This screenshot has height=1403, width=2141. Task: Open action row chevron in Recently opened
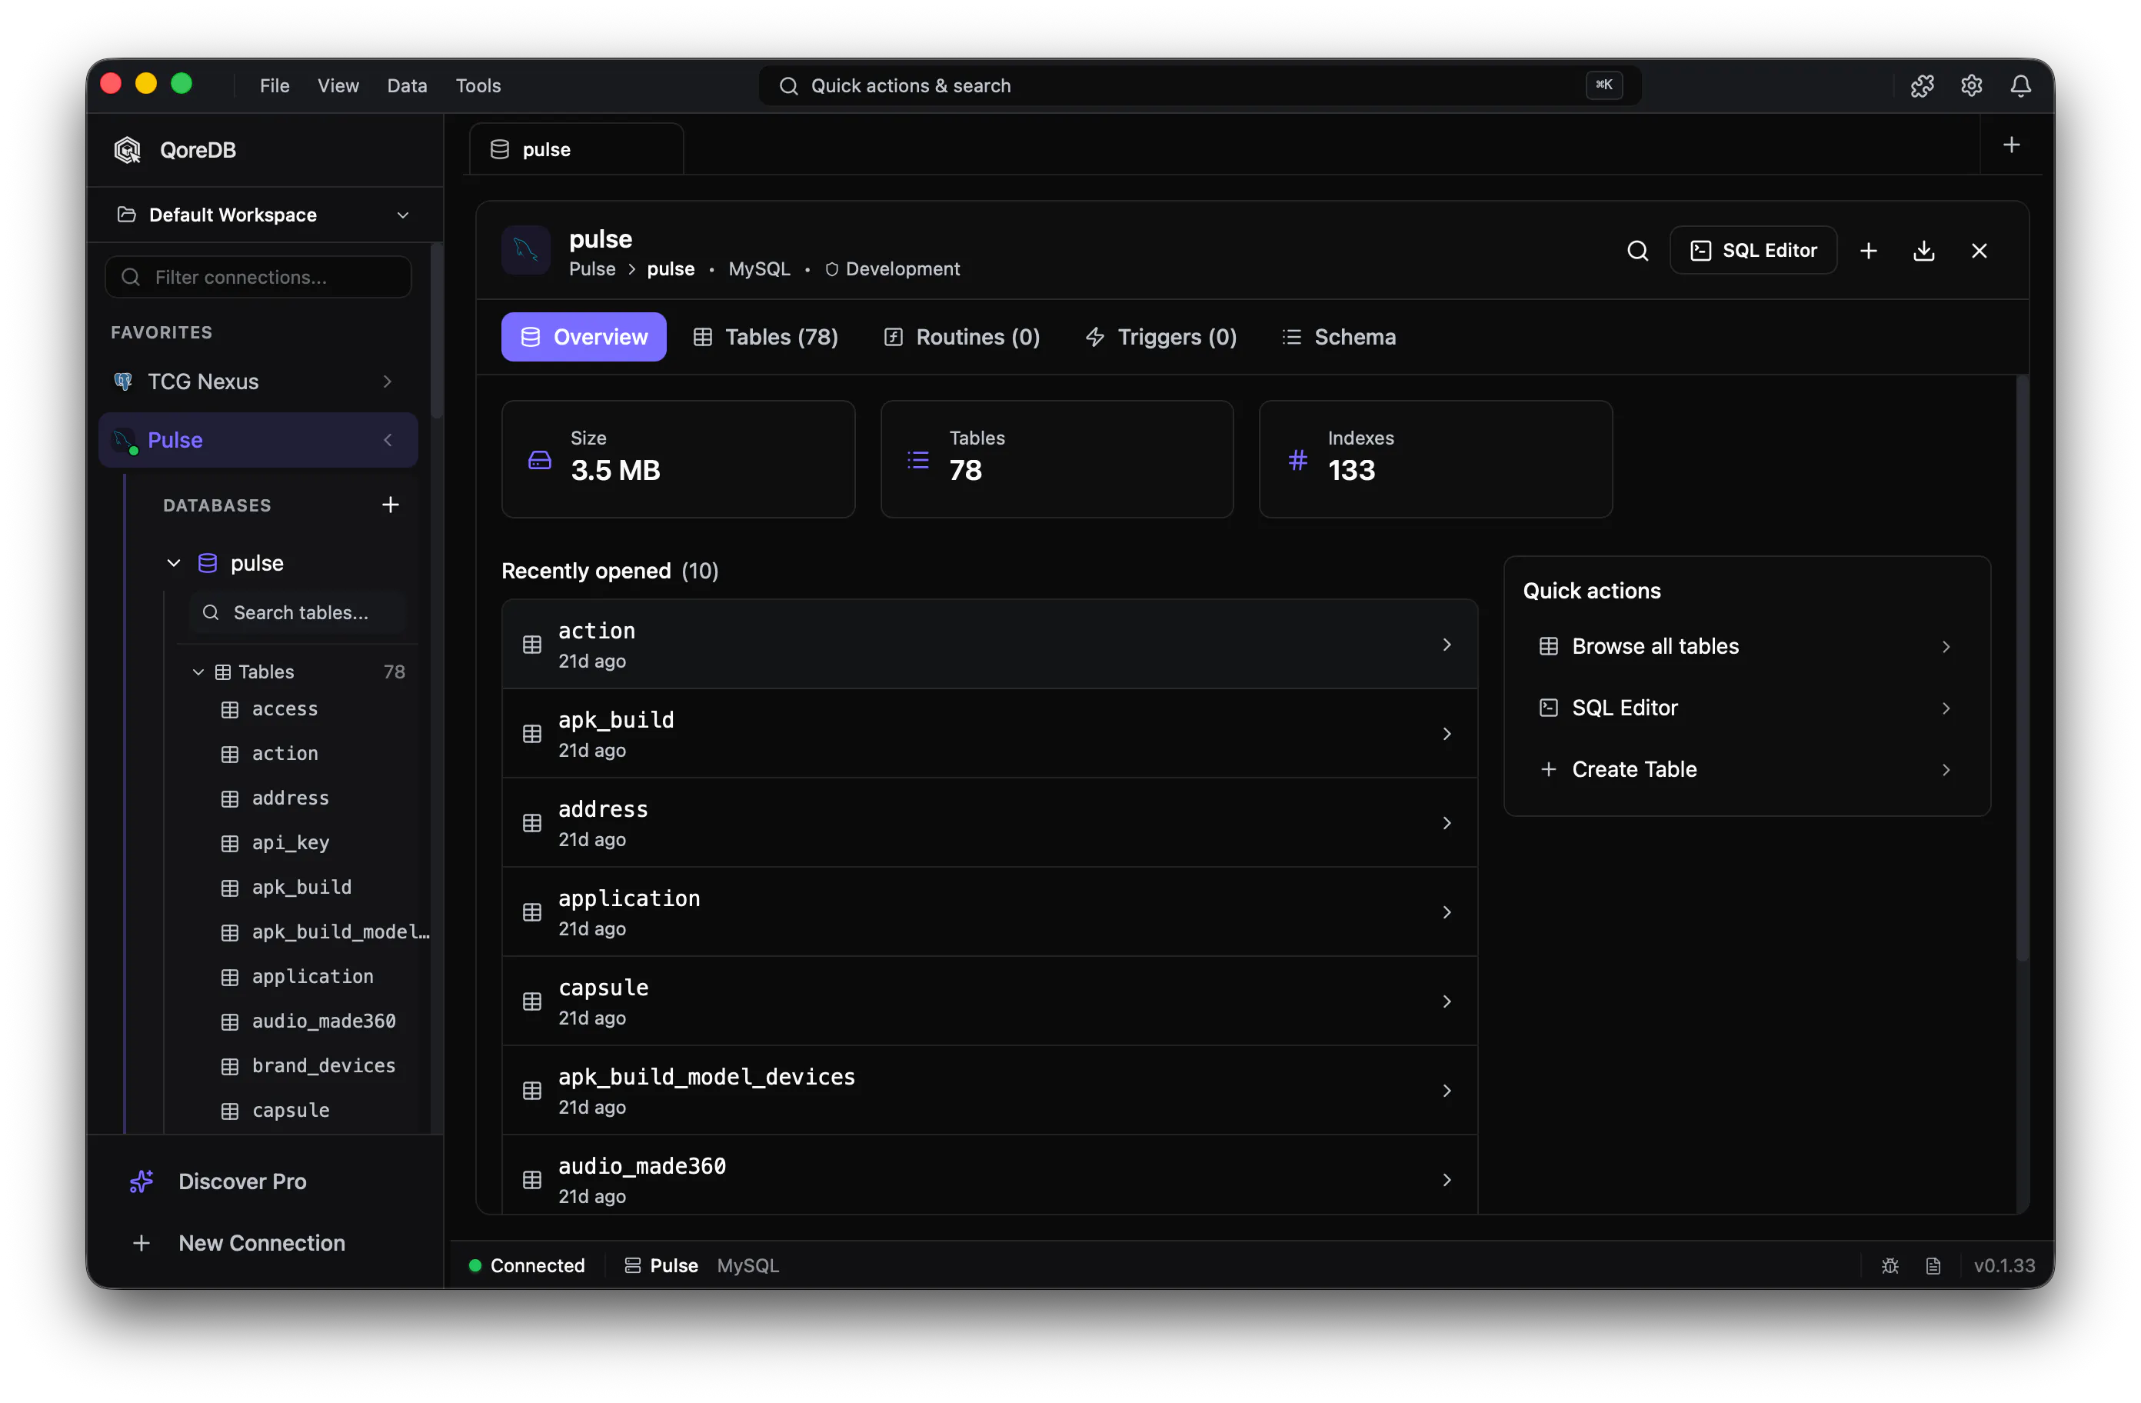[x=1447, y=645]
